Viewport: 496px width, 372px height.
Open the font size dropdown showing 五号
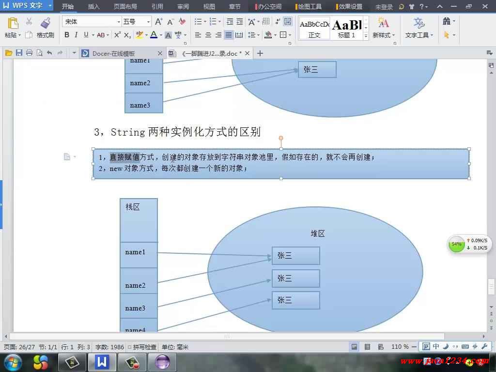(149, 22)
